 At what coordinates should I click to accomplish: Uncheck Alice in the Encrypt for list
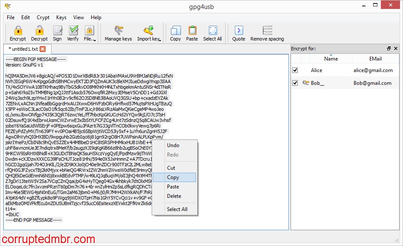point(295,70)
